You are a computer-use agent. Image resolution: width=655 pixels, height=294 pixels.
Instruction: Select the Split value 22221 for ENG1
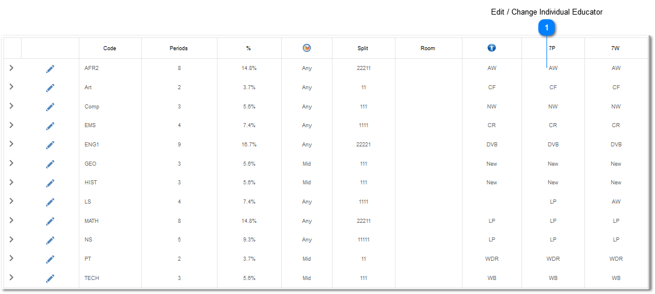pyautogui.click(x=363, y=145)
